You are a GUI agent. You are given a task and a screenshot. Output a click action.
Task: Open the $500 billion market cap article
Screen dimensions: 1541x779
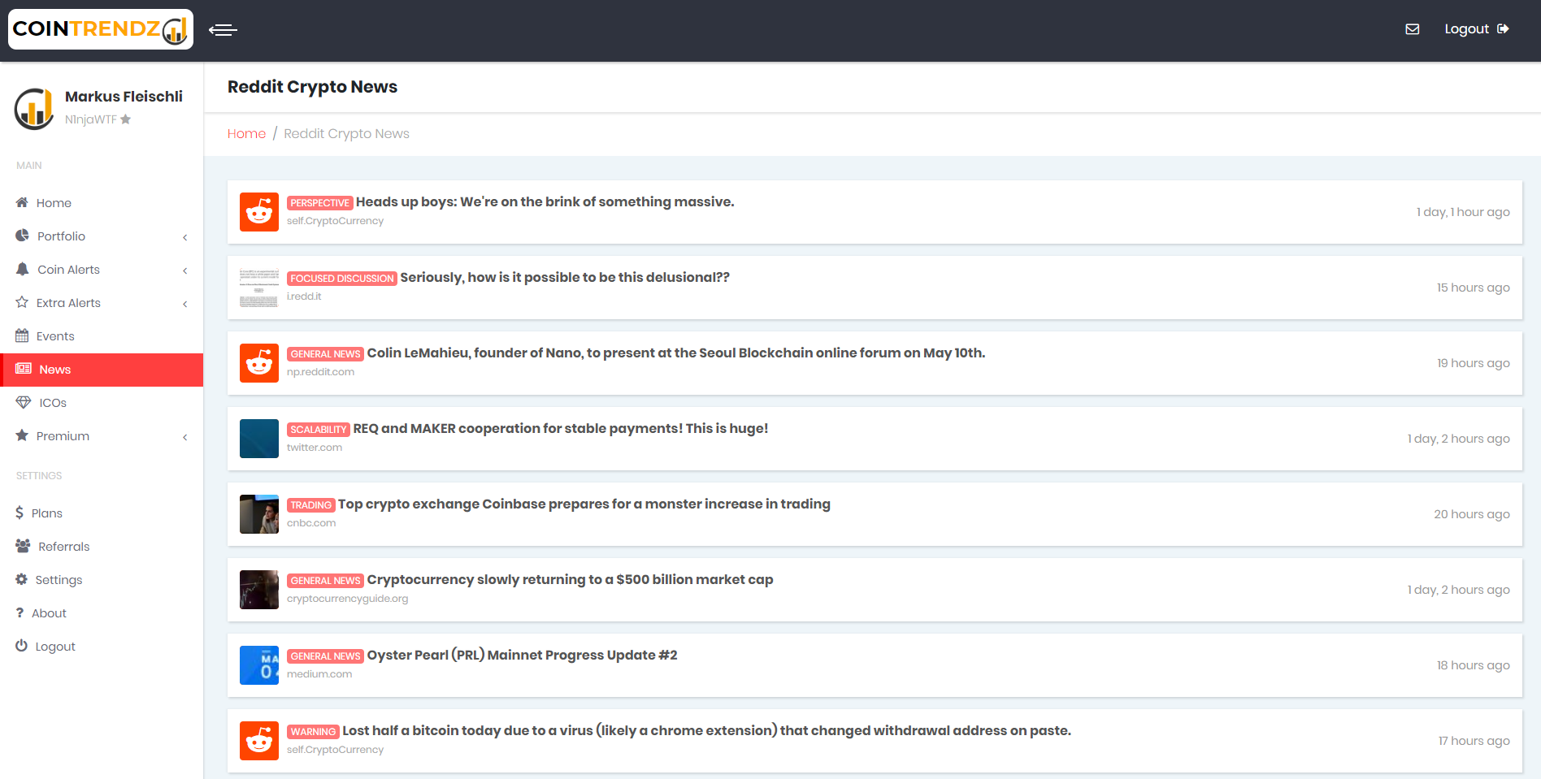pos(570,579)
